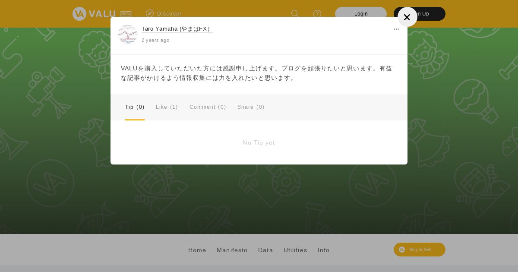Image resolution: width=518 pixels, height=272 pixels.
Task: Open the Manifesto footer link
Action: pos(232,250)
